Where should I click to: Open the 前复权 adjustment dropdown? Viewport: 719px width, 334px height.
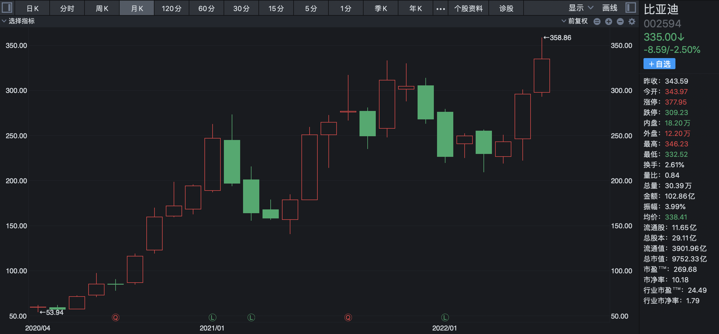click(x=574, y=21)
